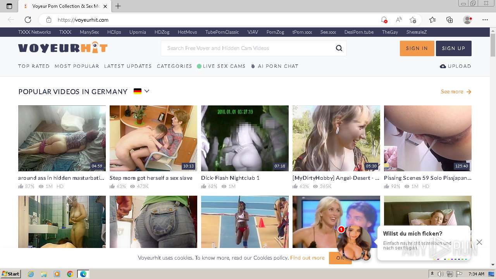Activate the Read aloud icon

coord(398,20)
